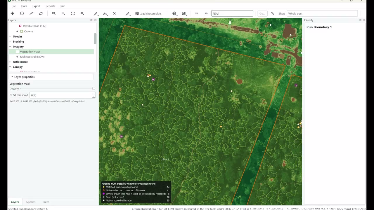This screenshot has height=210, width=374.
Task: Toggle the Crowns layer checkbox
Action: point(17,31)
